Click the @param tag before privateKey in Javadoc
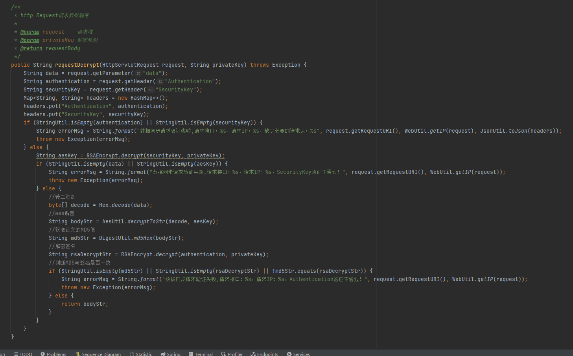Screen dimensions: 573x356 [x=30, y=40]
